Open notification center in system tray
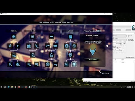Image resolution: width=135 pixels, height=101 pixels. [x=133, y=87]
